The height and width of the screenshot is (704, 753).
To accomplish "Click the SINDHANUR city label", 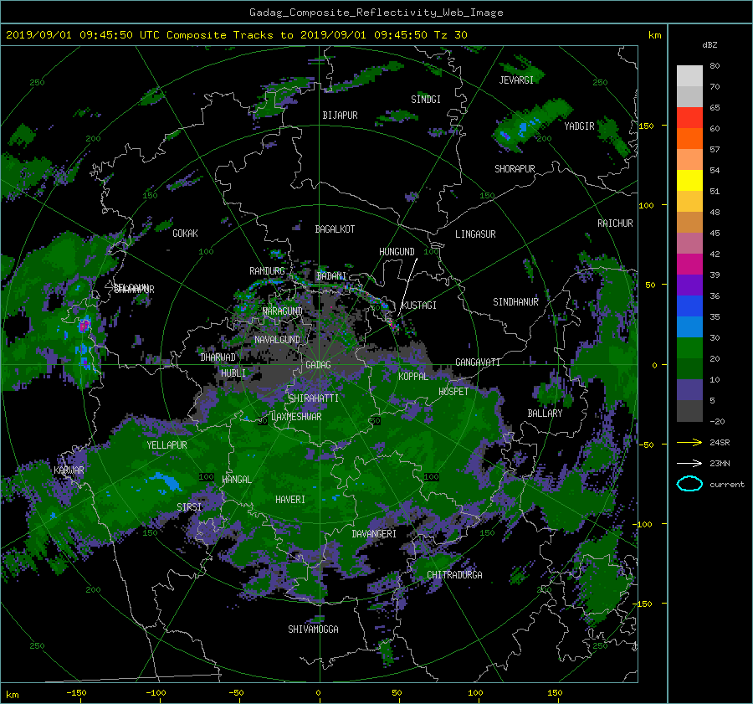I will (x=515, y=302).
